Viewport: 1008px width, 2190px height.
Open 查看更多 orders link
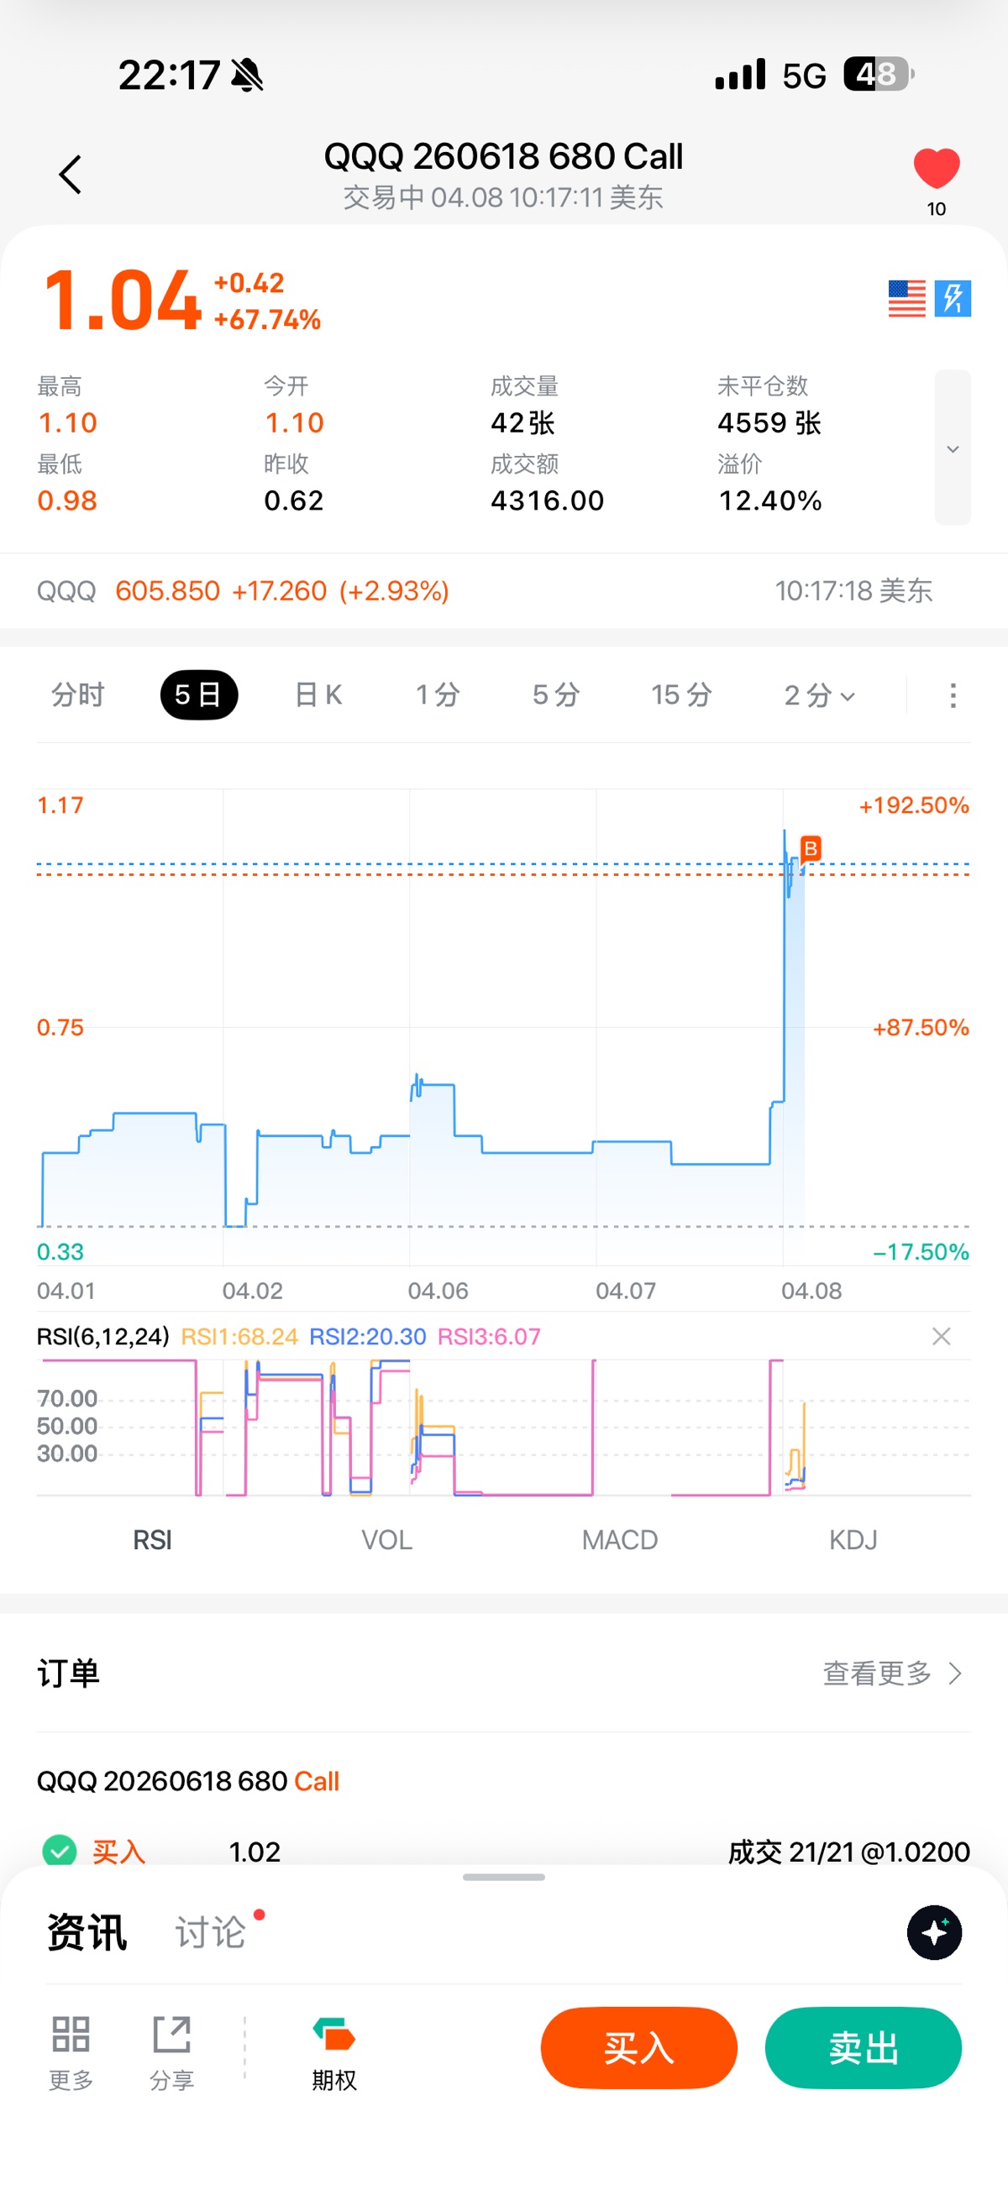891,1673
